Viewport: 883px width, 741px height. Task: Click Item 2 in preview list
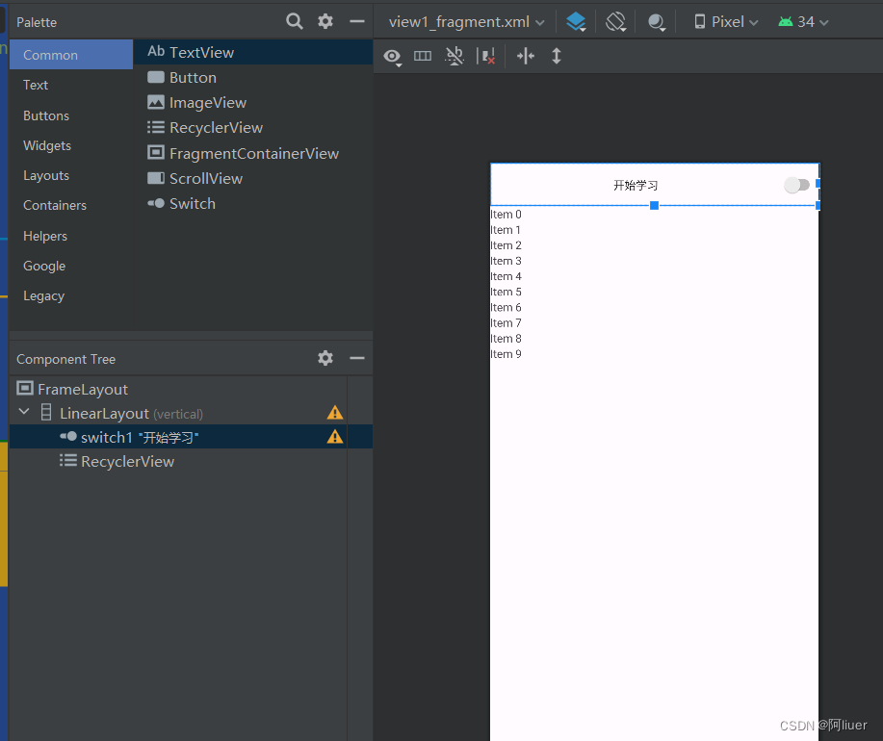[x=506, y=245]
